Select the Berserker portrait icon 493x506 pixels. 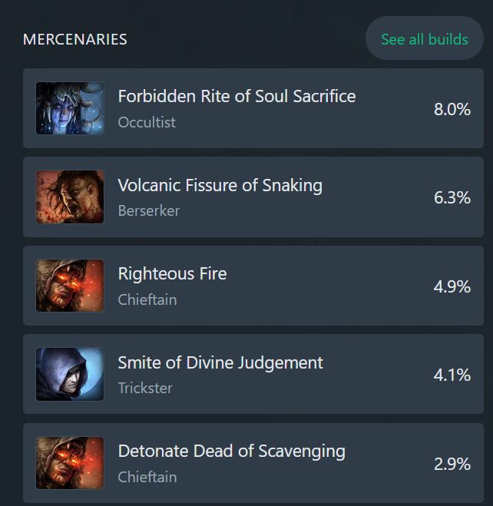coord(70,197)
